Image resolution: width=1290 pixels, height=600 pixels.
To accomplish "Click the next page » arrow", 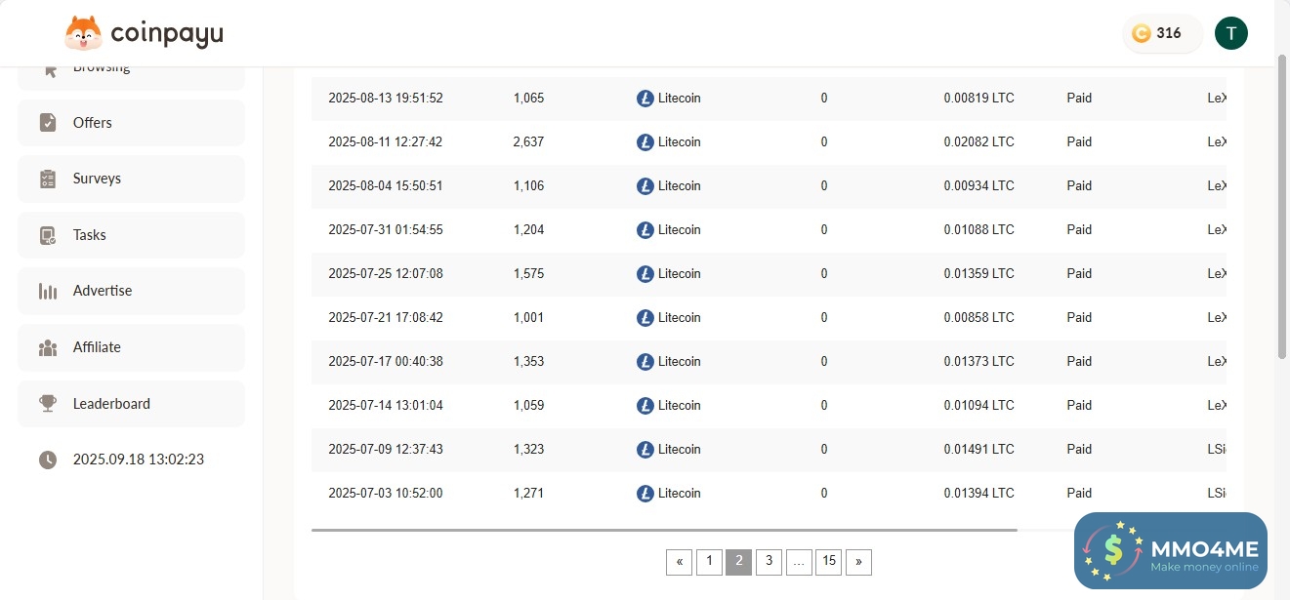I will [x=858, y=561].
